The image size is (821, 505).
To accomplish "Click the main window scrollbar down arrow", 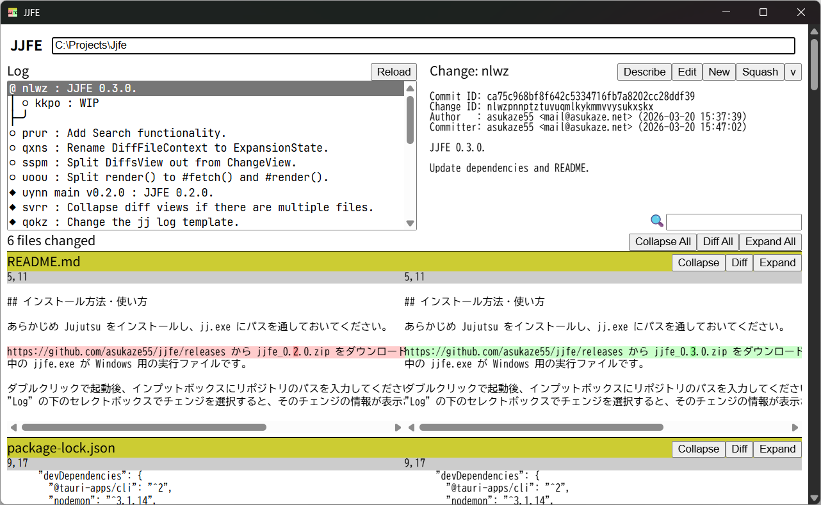I will point(815,498).
